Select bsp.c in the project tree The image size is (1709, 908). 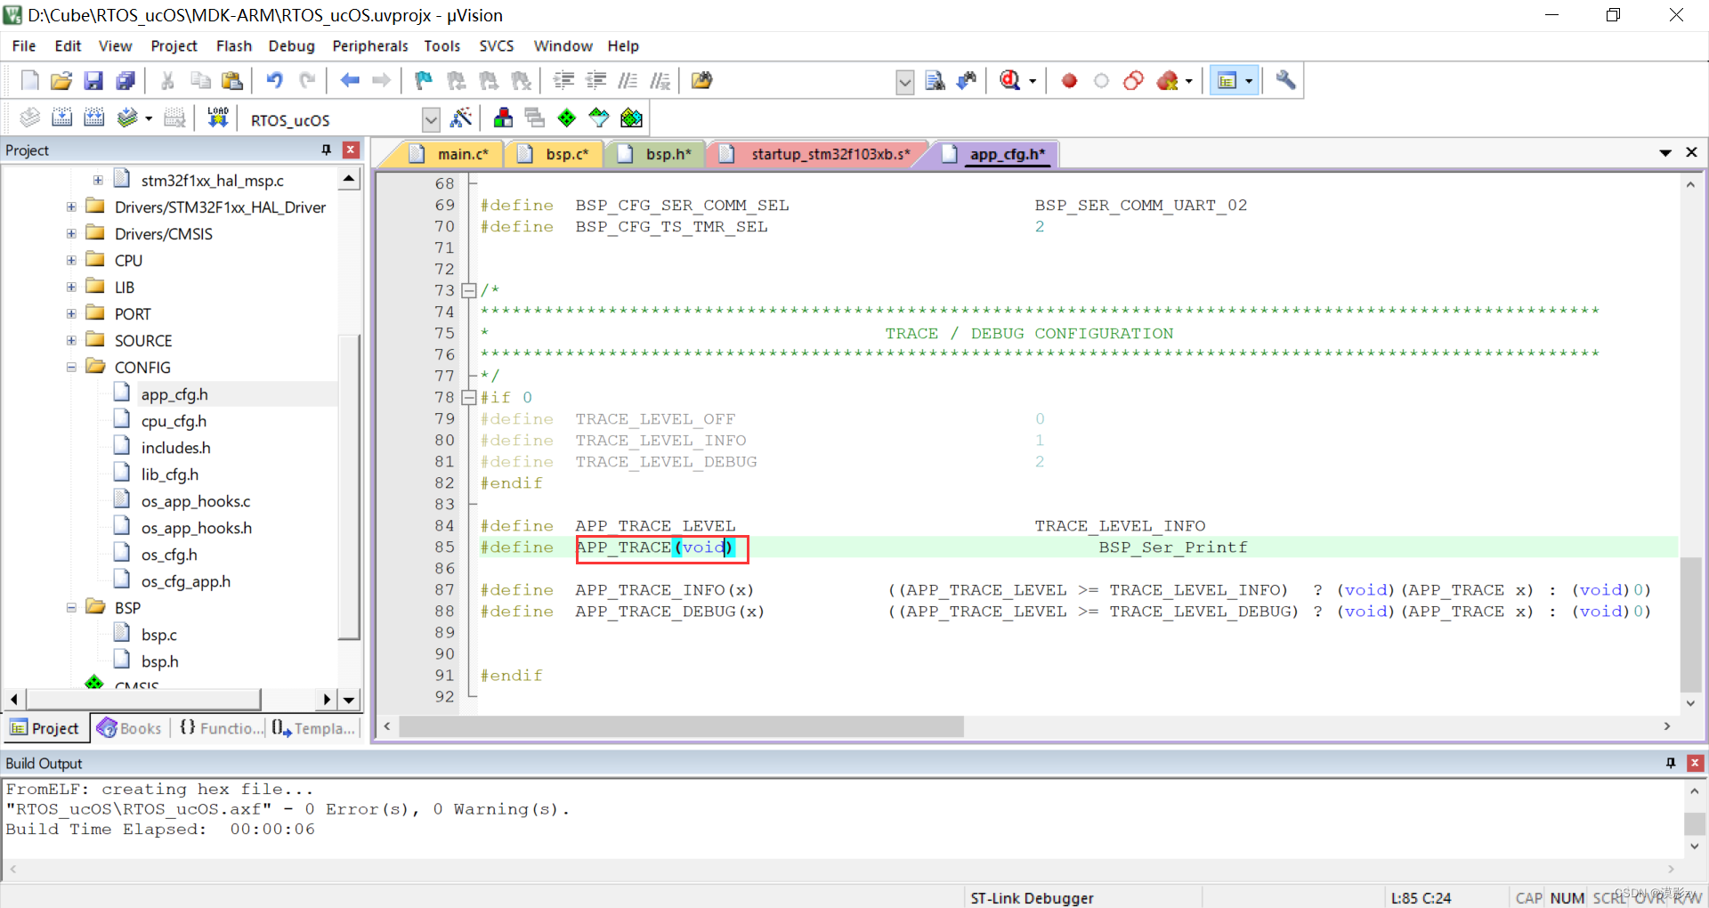tap(158, 635)
